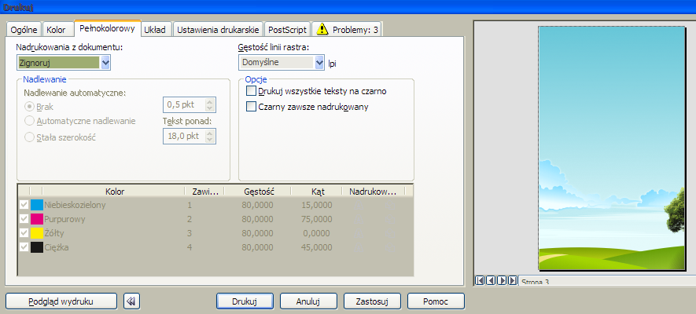Toggle the Niebieskozielony separation checkbox
The image size is (696, 314).
[x=24, y=205]
